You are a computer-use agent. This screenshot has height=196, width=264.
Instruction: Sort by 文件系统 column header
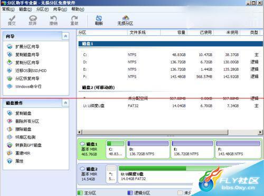144,32
